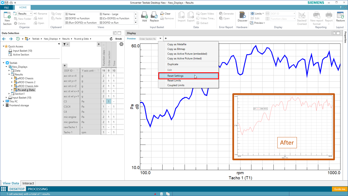The image size is (348, 196).
Task: Add data to the Input Basket
Action: coord(144,16)
